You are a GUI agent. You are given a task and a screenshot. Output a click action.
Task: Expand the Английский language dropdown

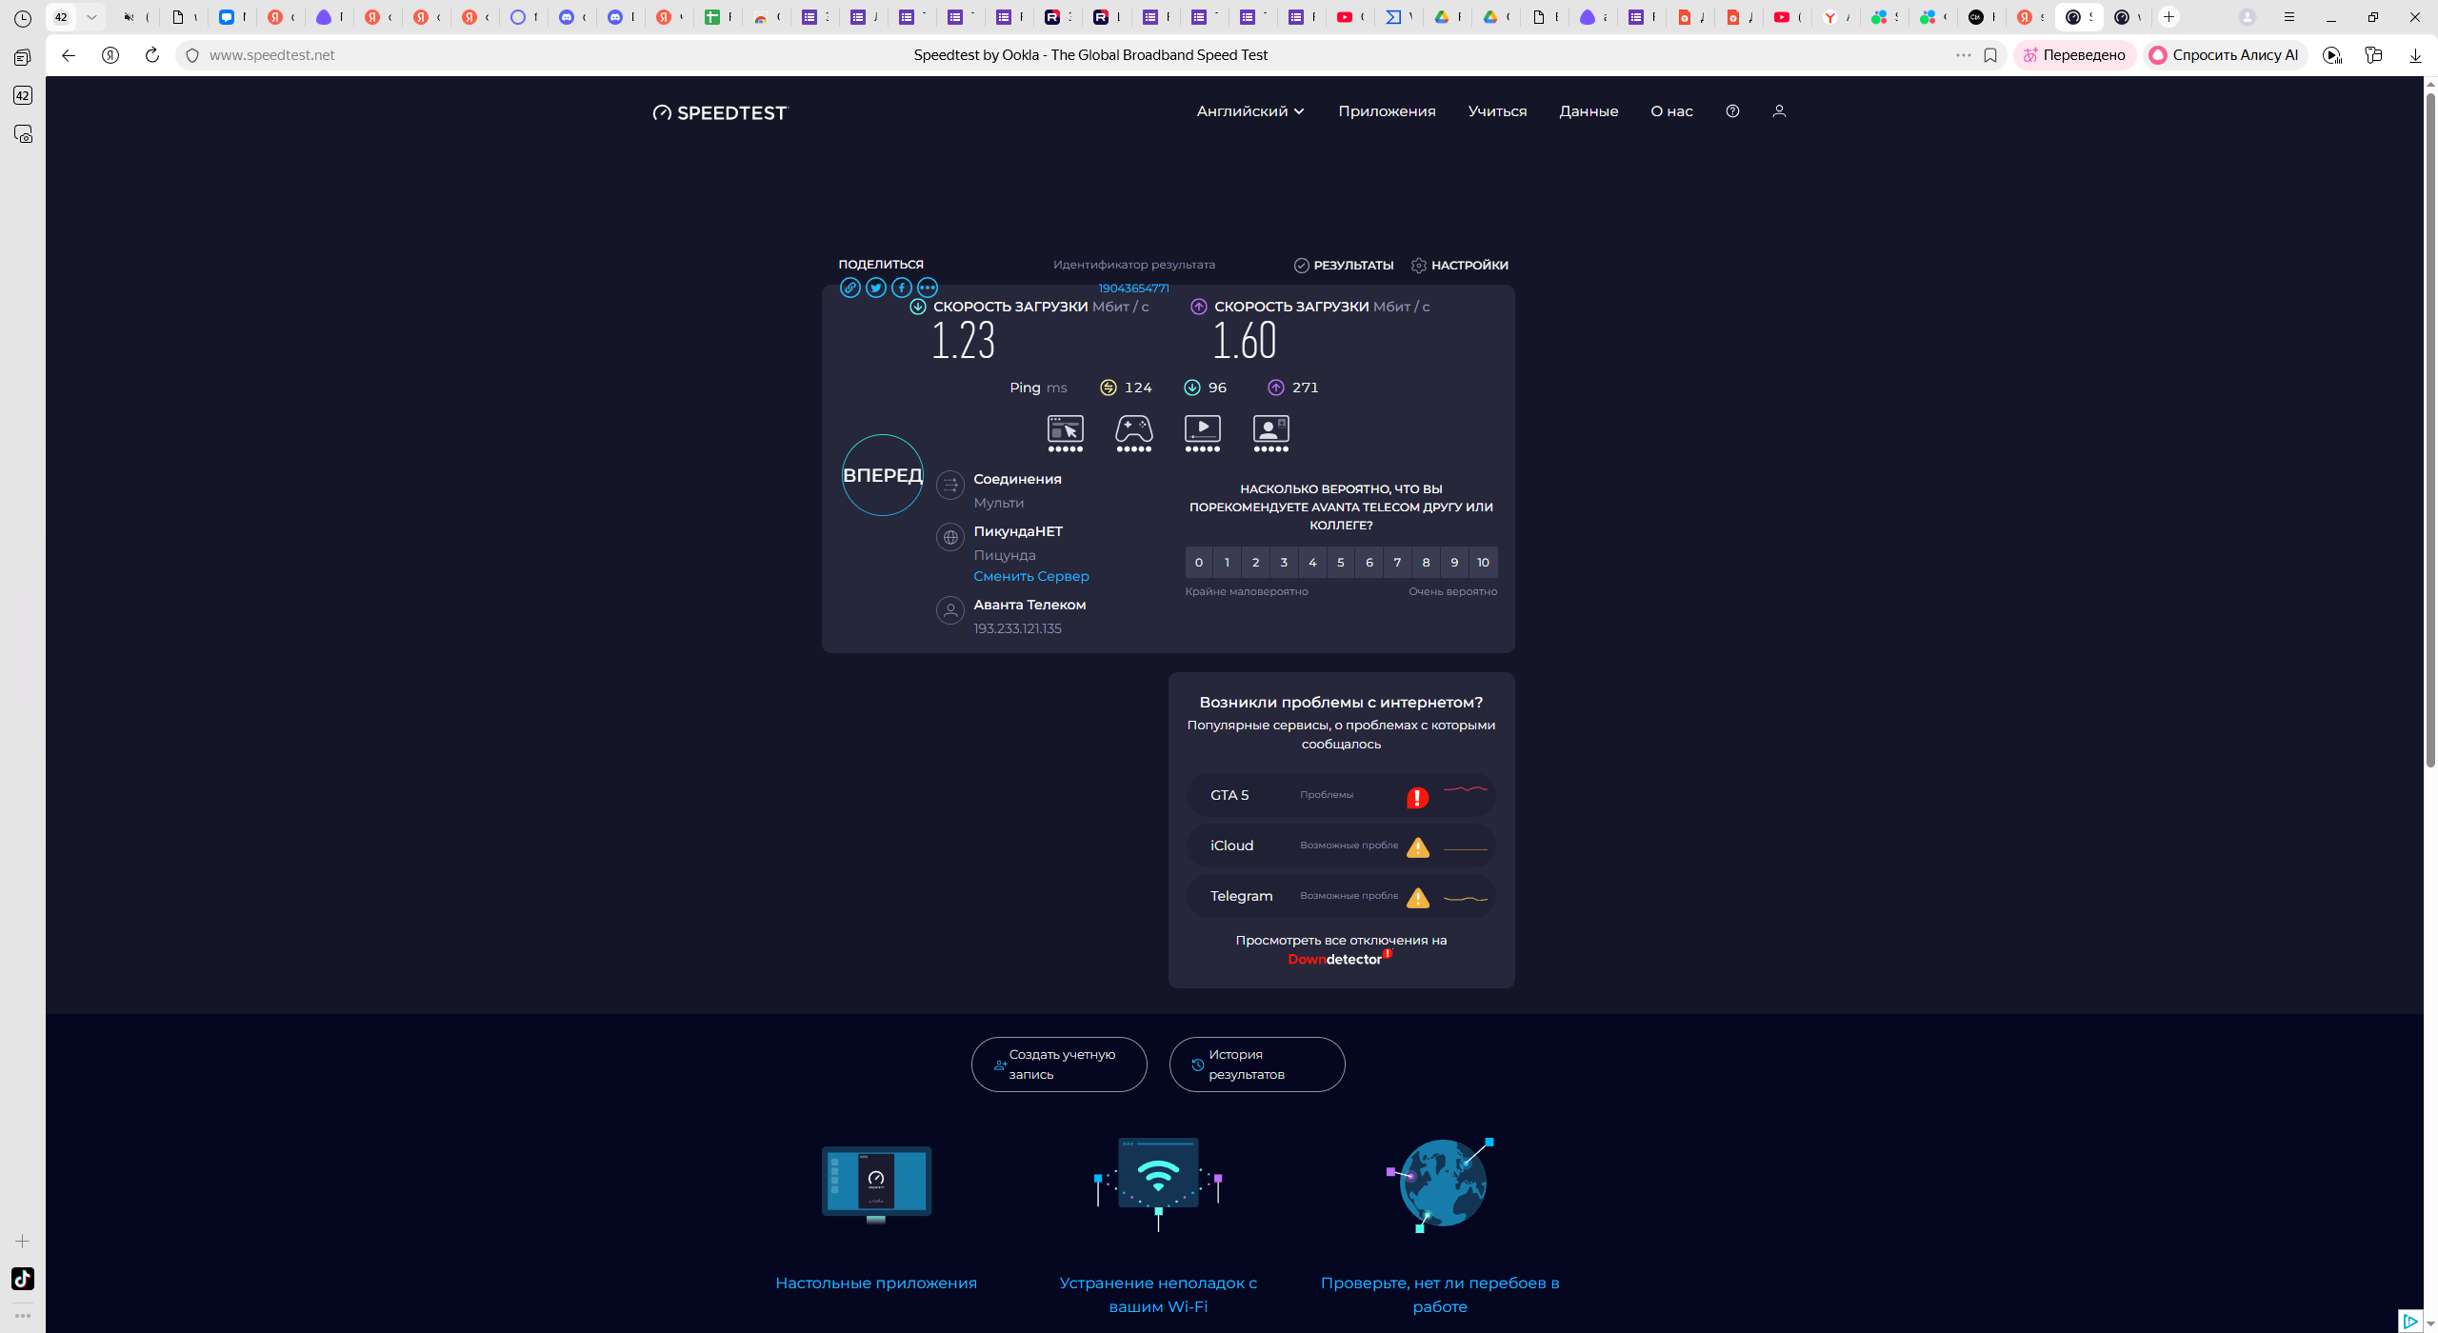pyautogui.click(x=1249, y=111)
